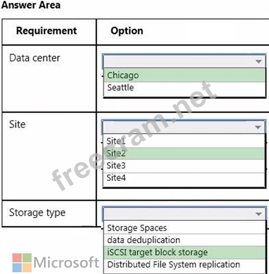Screen dimensions: 269x274
Task: Click the Site combo box field
Action: tap(183, 127)
